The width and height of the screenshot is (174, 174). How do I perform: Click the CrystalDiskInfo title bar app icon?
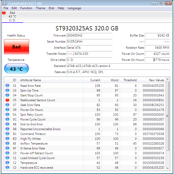point(4,3)
